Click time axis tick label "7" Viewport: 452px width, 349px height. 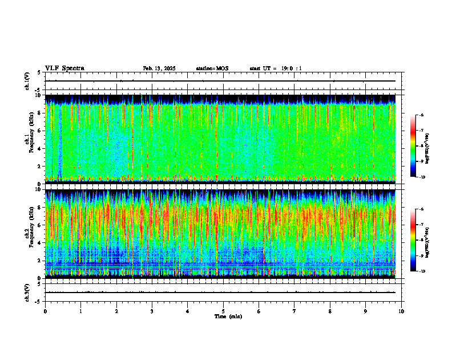(x=294, y=311)
